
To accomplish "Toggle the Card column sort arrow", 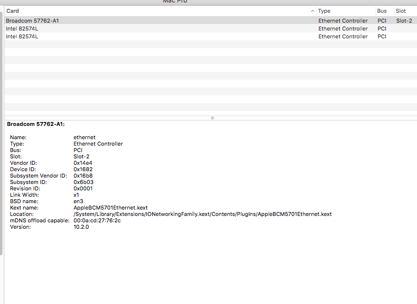I will tap(313, 11).
